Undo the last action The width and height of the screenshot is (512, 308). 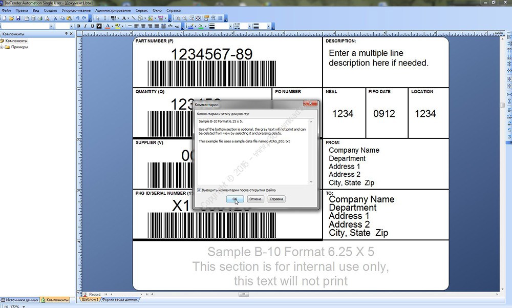coord(77,18)
